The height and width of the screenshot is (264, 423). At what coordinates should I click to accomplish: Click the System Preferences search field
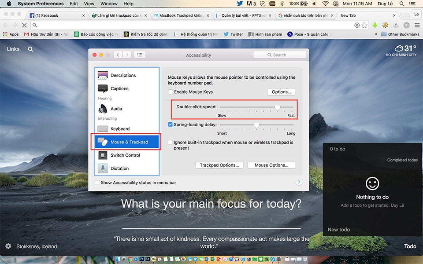tap(280, 55)
